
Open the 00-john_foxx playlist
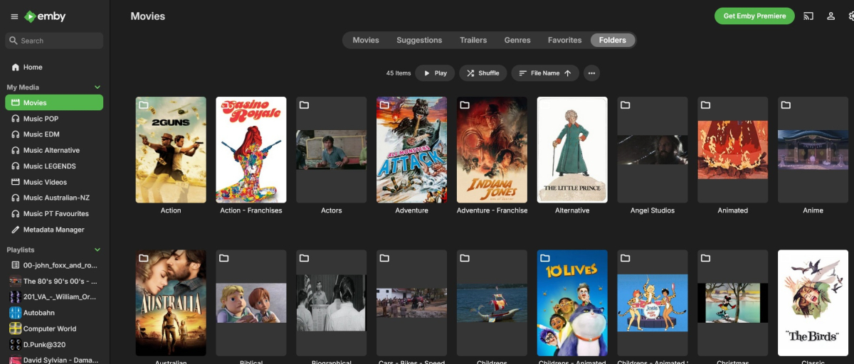click(x=54, y=265)
